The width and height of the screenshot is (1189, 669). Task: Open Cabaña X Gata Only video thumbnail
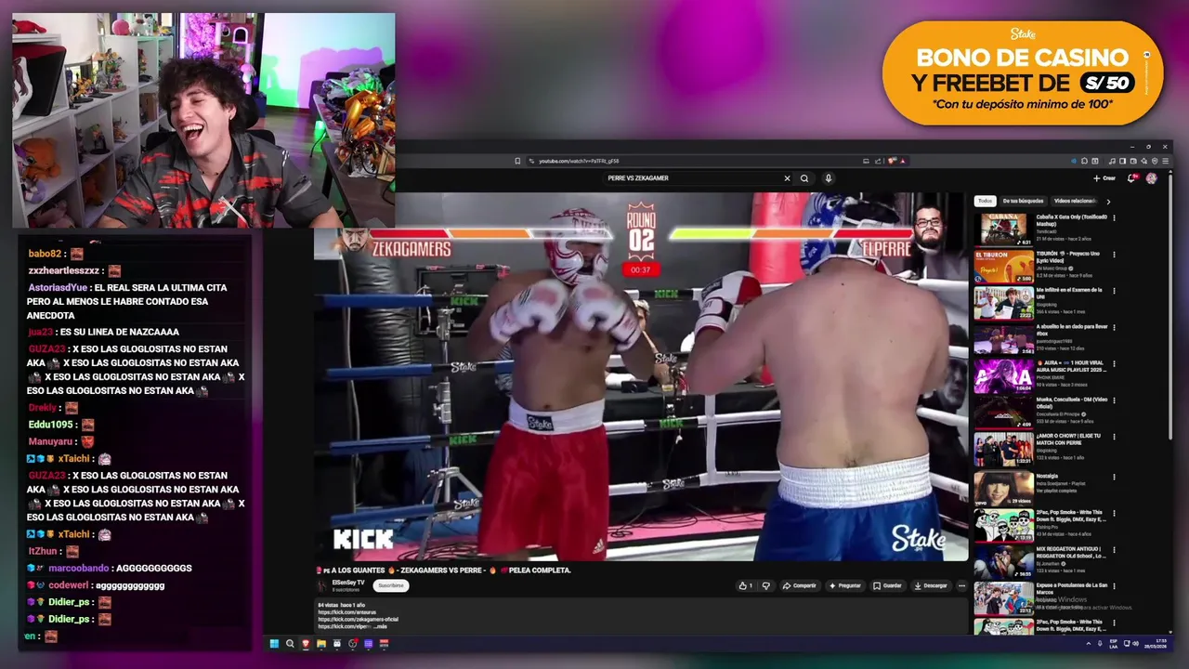tap(1003, 230)
